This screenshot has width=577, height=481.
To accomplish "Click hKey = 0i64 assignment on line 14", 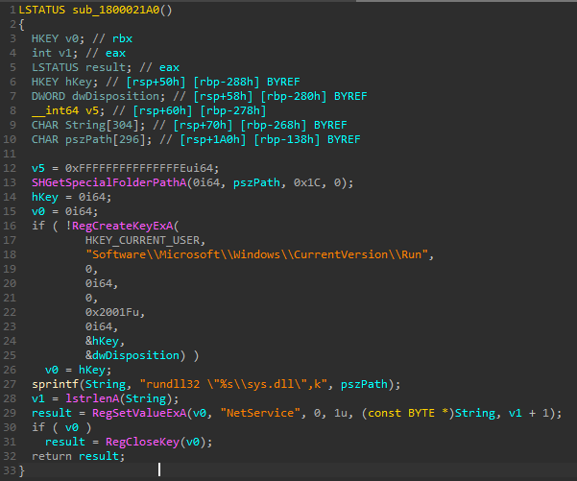I will (72, 197).
